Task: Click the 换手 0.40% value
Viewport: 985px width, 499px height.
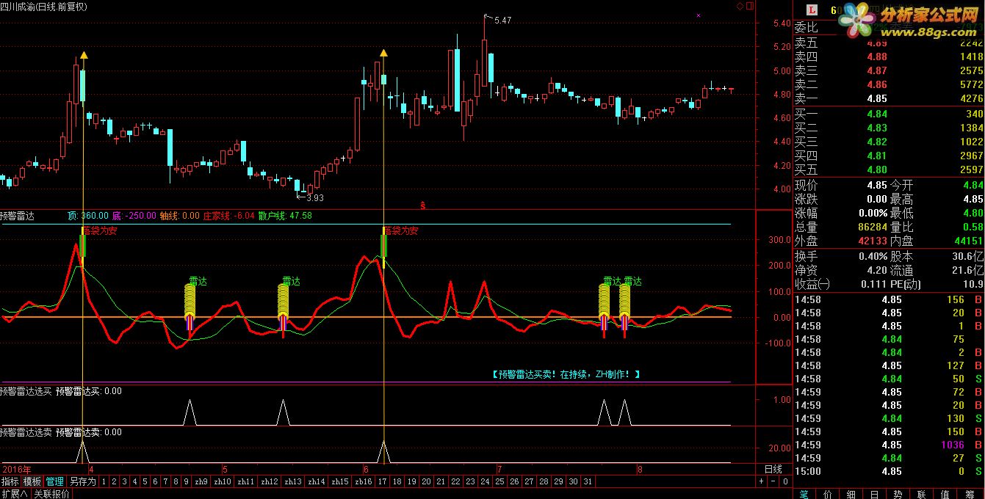Action: (x=873, y=256)
